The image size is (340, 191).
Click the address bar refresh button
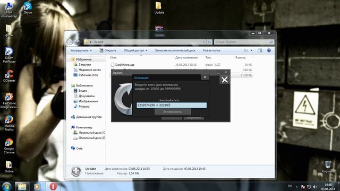[x=209, y=42]
